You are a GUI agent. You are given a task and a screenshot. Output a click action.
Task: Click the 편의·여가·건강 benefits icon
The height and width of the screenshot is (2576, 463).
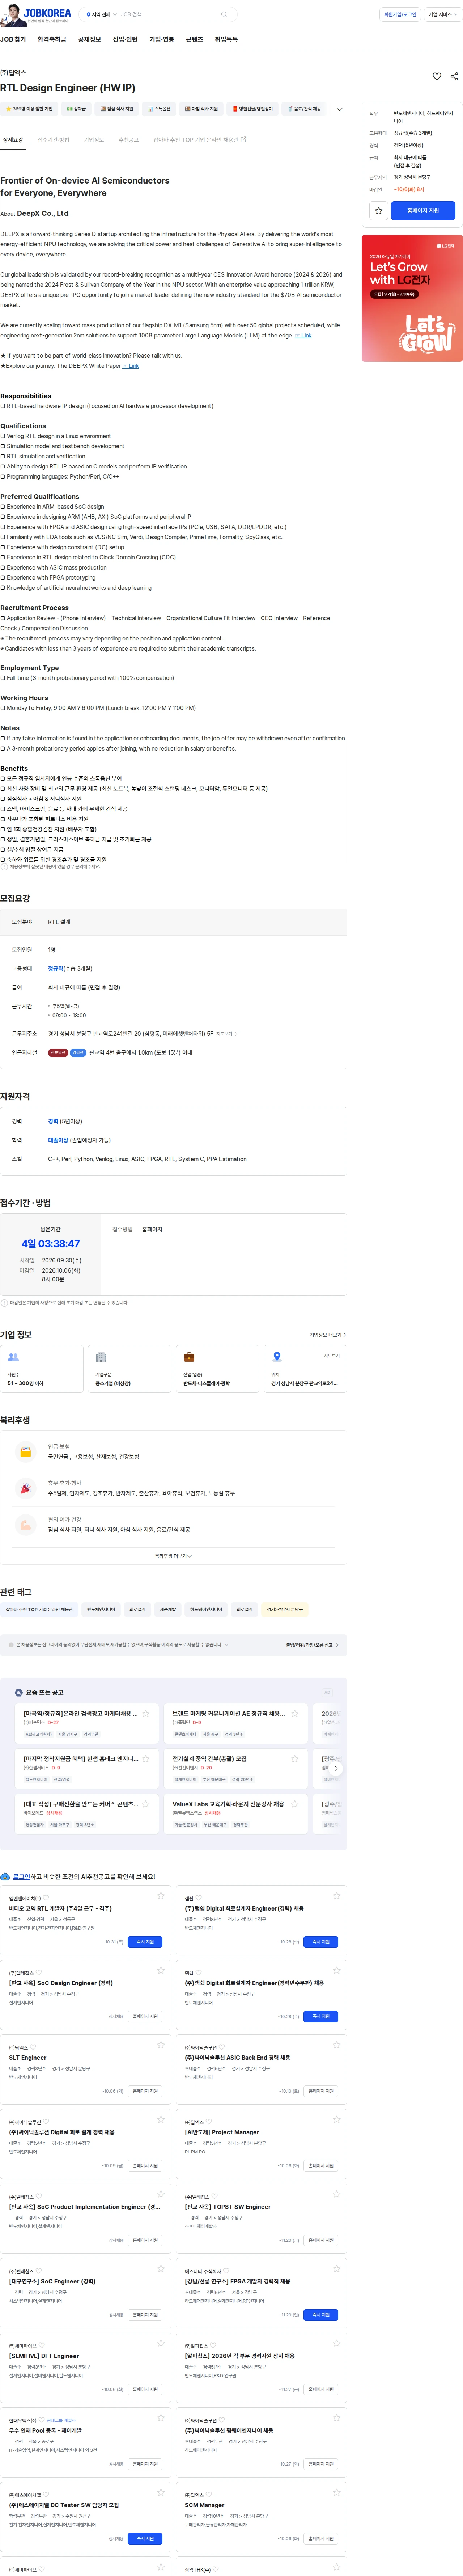pos(26,1525)
